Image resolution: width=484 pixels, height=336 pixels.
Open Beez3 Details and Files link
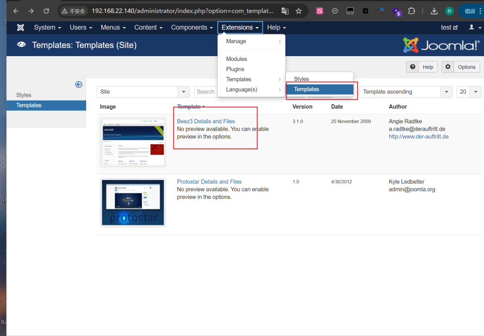point(206,121)
